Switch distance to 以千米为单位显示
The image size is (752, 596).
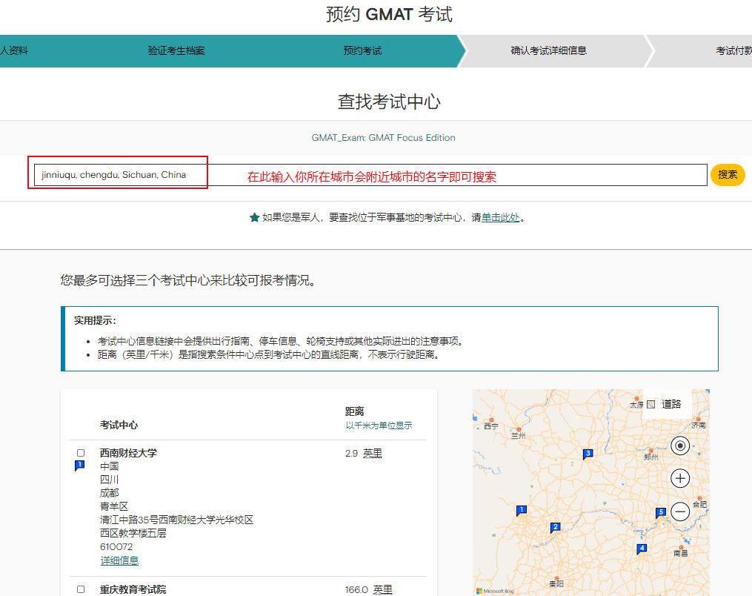379,426
